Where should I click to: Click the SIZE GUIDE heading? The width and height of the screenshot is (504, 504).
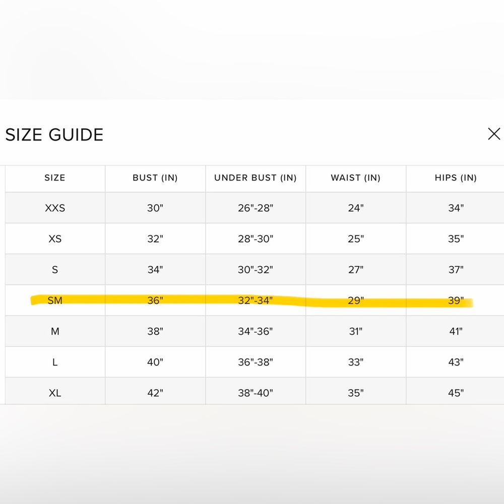coord(54,135)
